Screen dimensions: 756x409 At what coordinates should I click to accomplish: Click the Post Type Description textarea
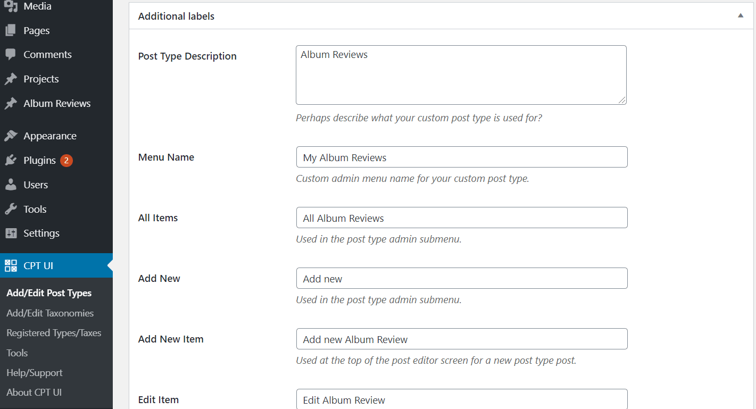pos(461,74)
